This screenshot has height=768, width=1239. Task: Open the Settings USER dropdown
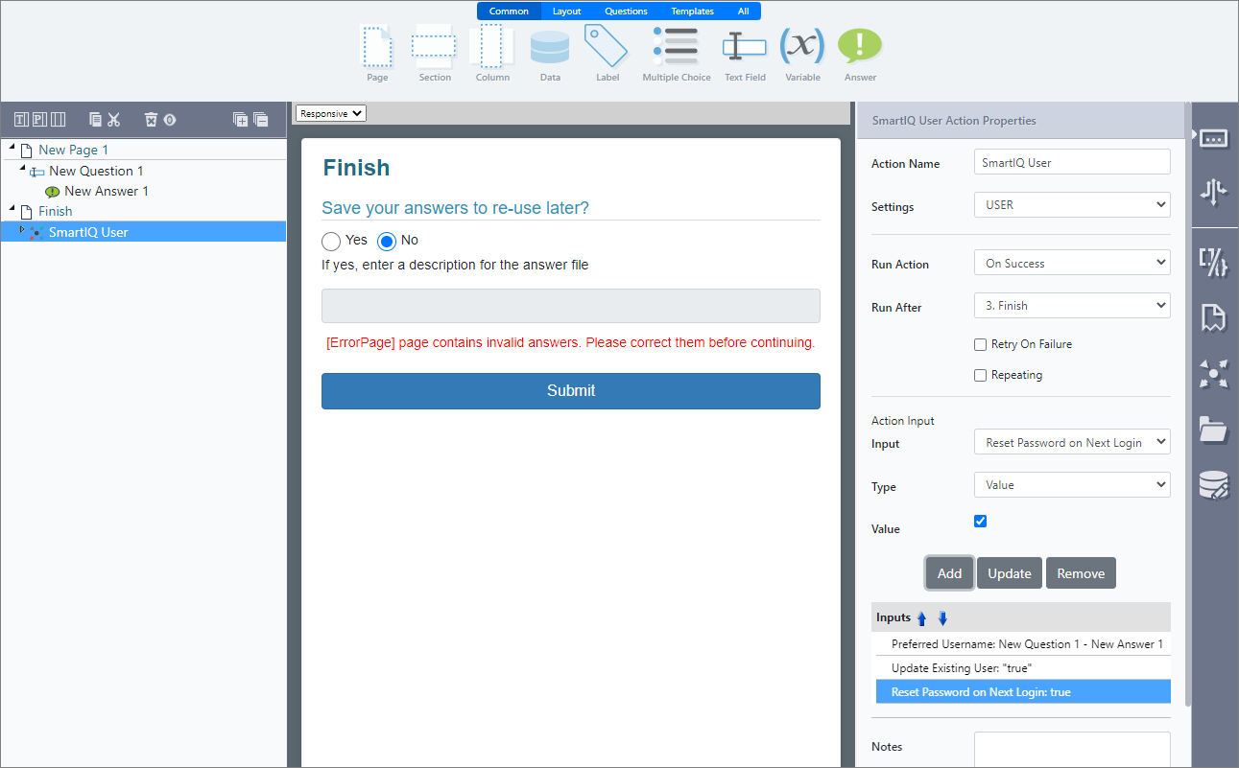point(1072,204)
